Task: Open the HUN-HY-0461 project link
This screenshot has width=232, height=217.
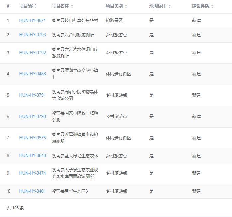Action: coord(32,191)
